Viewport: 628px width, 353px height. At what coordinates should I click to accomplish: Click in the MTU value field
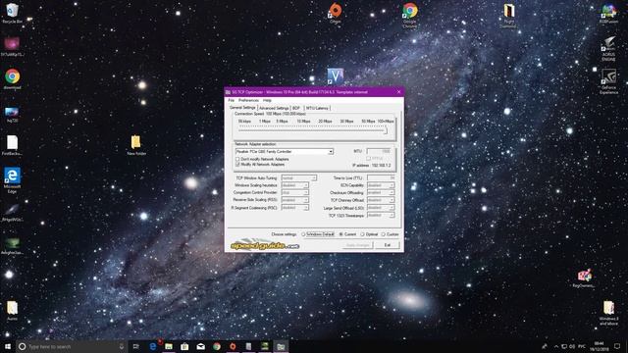click(380, 151)
